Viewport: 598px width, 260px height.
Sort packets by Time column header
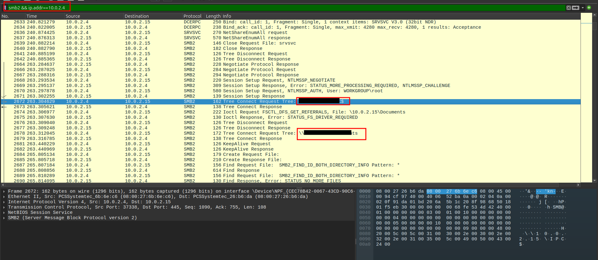[x=32, y=16]
